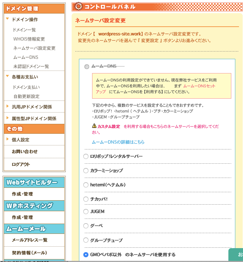
Task: Open 未認証ドメイン一覧 sidebar item
Action: 31,67
